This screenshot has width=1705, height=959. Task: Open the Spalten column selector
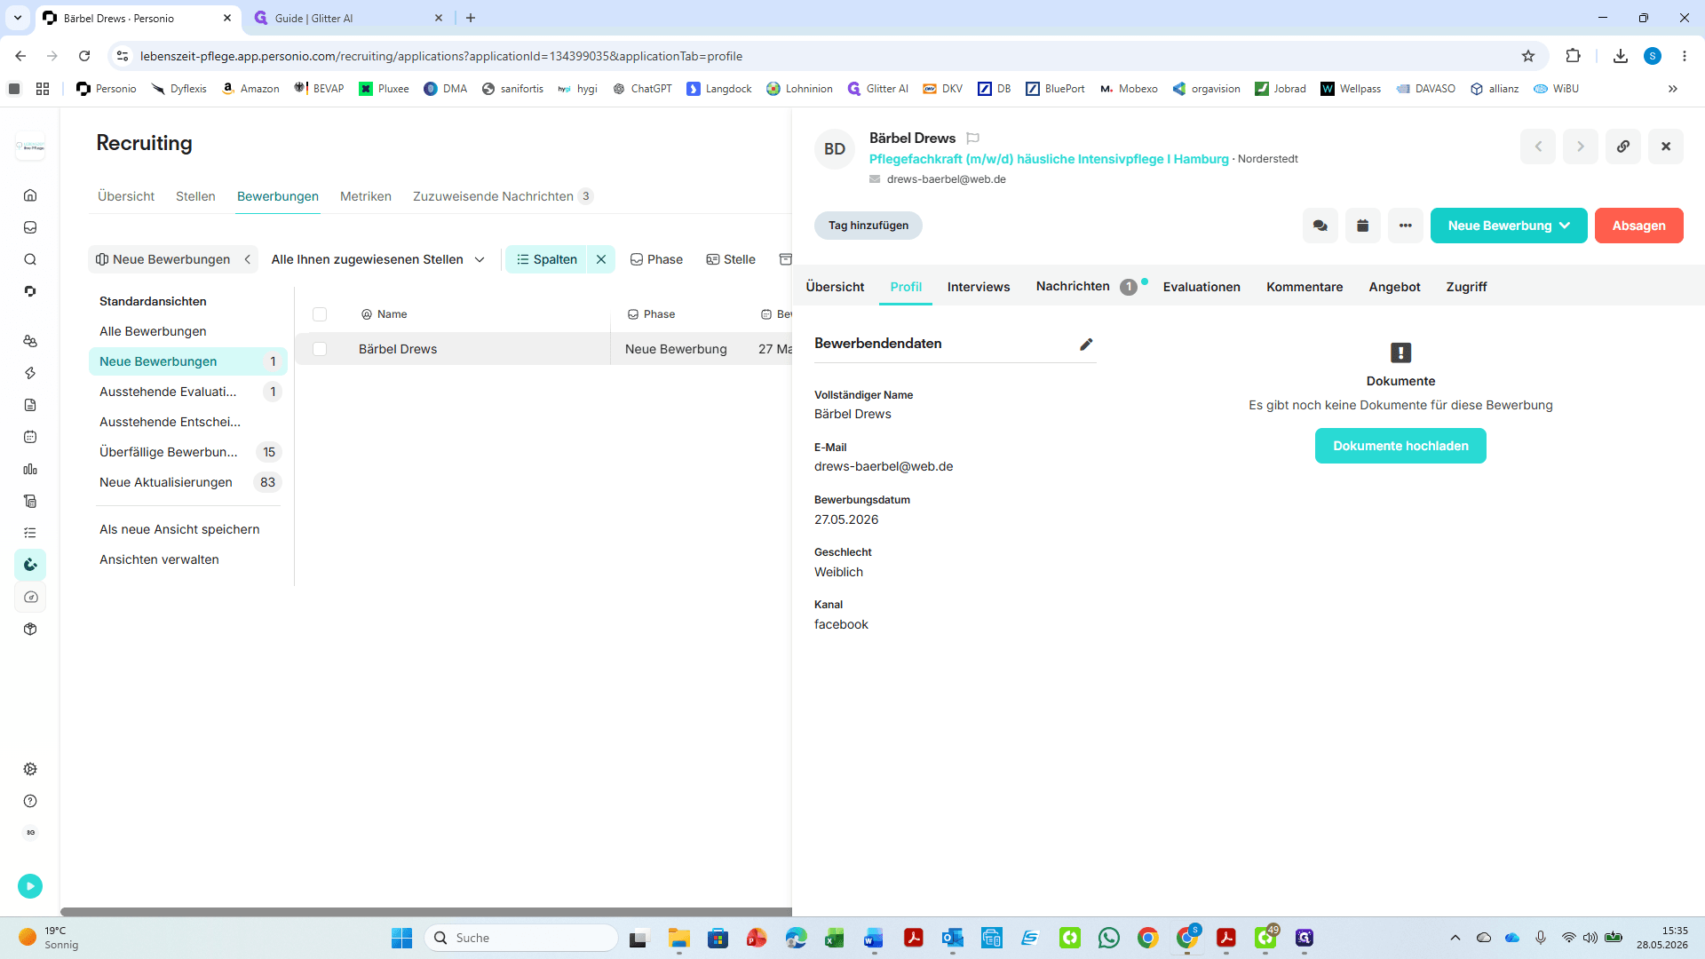(547, 259)
